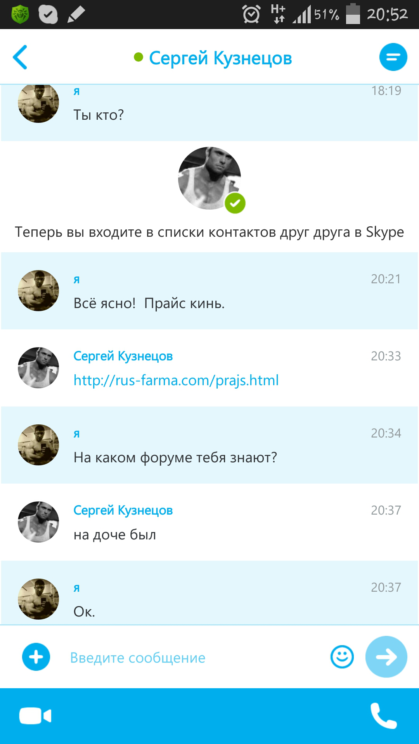This screenshot has height=744, width=419.
Task: Open the rus-farma.com price list link
Action: [176, 381]
